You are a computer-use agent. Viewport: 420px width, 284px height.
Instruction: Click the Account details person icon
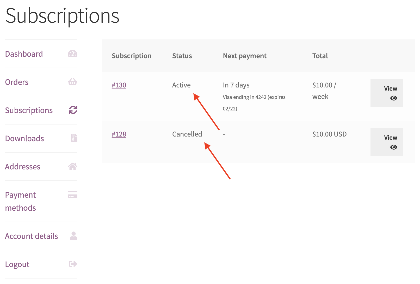tap(73, 236)
